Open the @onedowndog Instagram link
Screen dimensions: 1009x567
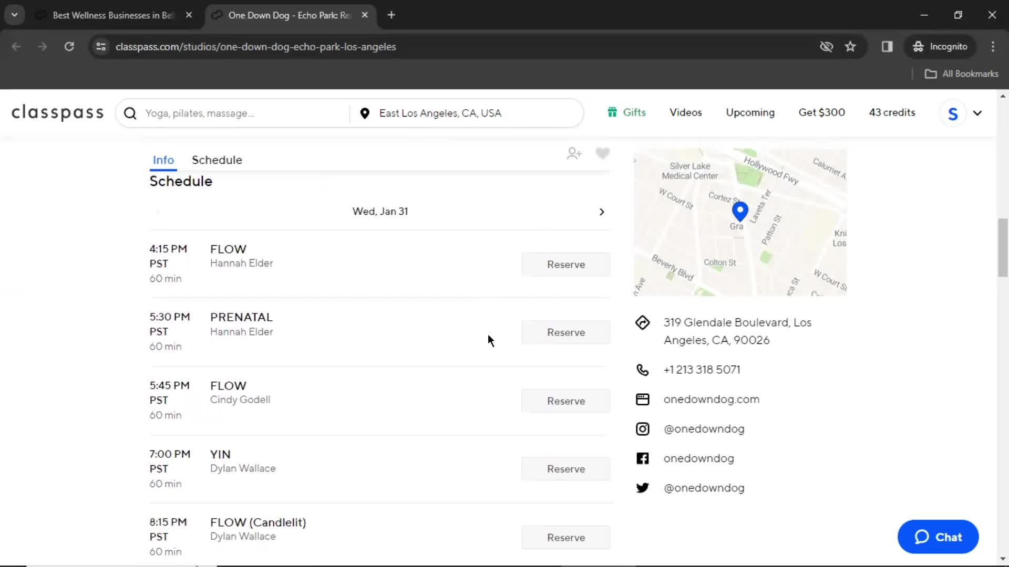[x=704, y=429]
